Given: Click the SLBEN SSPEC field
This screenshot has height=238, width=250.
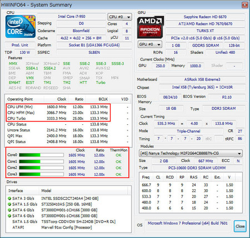Looking at the screenshot, I should click(x=94, y=53).
